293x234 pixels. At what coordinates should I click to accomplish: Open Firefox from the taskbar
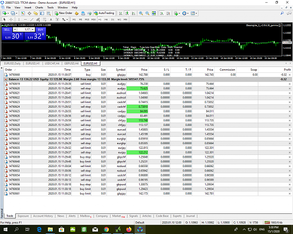(129, 229)
